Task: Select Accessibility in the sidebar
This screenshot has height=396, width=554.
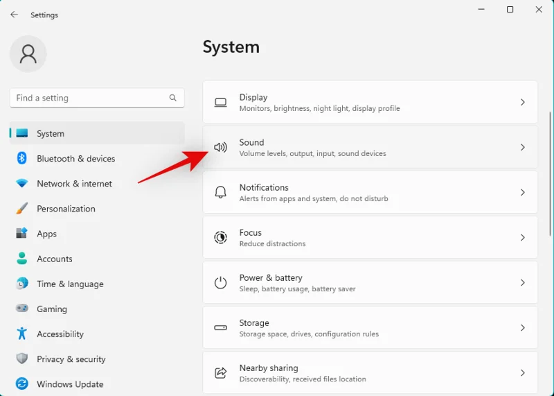Action: coord(60,334)
